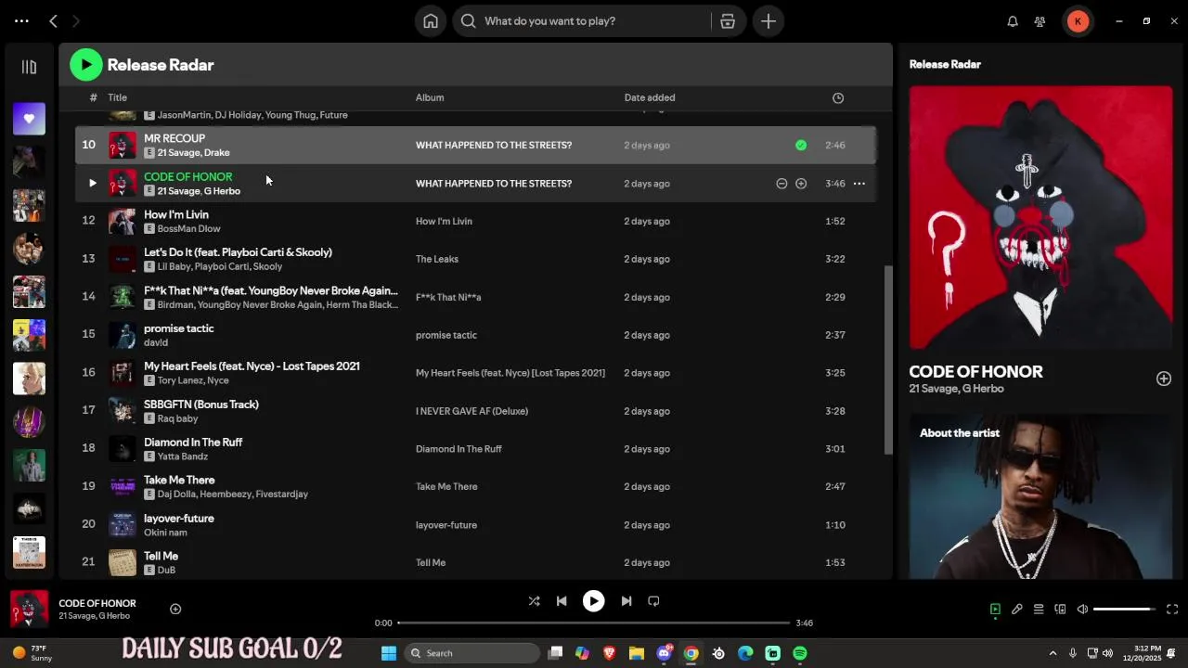Add to Liked Songs from the now playing bar

pos(175,609)
